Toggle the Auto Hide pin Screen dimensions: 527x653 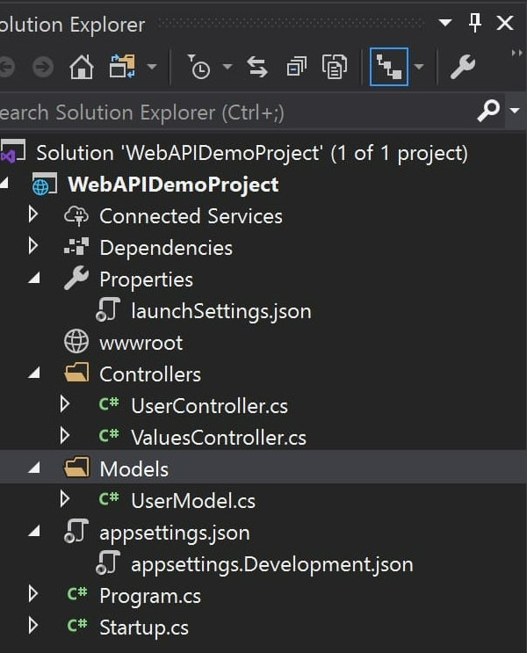click(x=475, y=23)
